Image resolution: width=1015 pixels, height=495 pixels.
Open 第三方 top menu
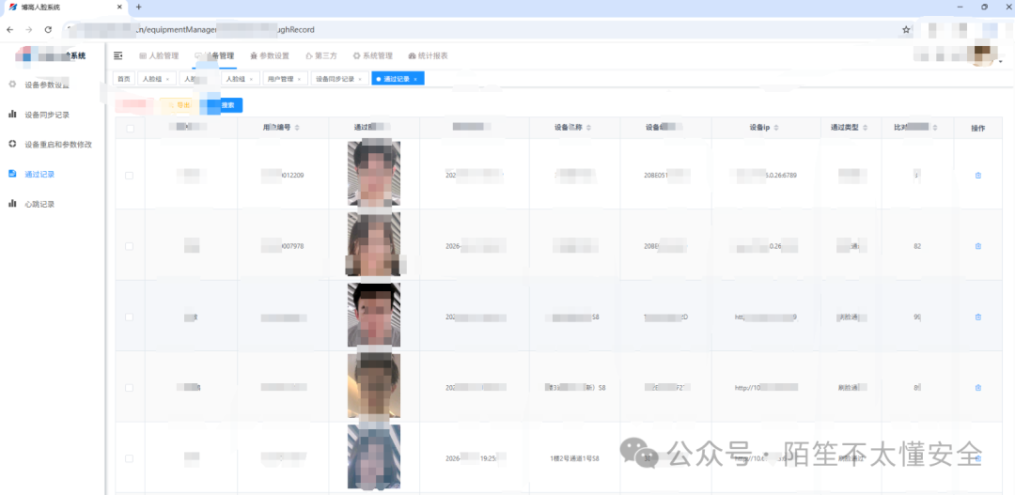(x=321, y=56)
